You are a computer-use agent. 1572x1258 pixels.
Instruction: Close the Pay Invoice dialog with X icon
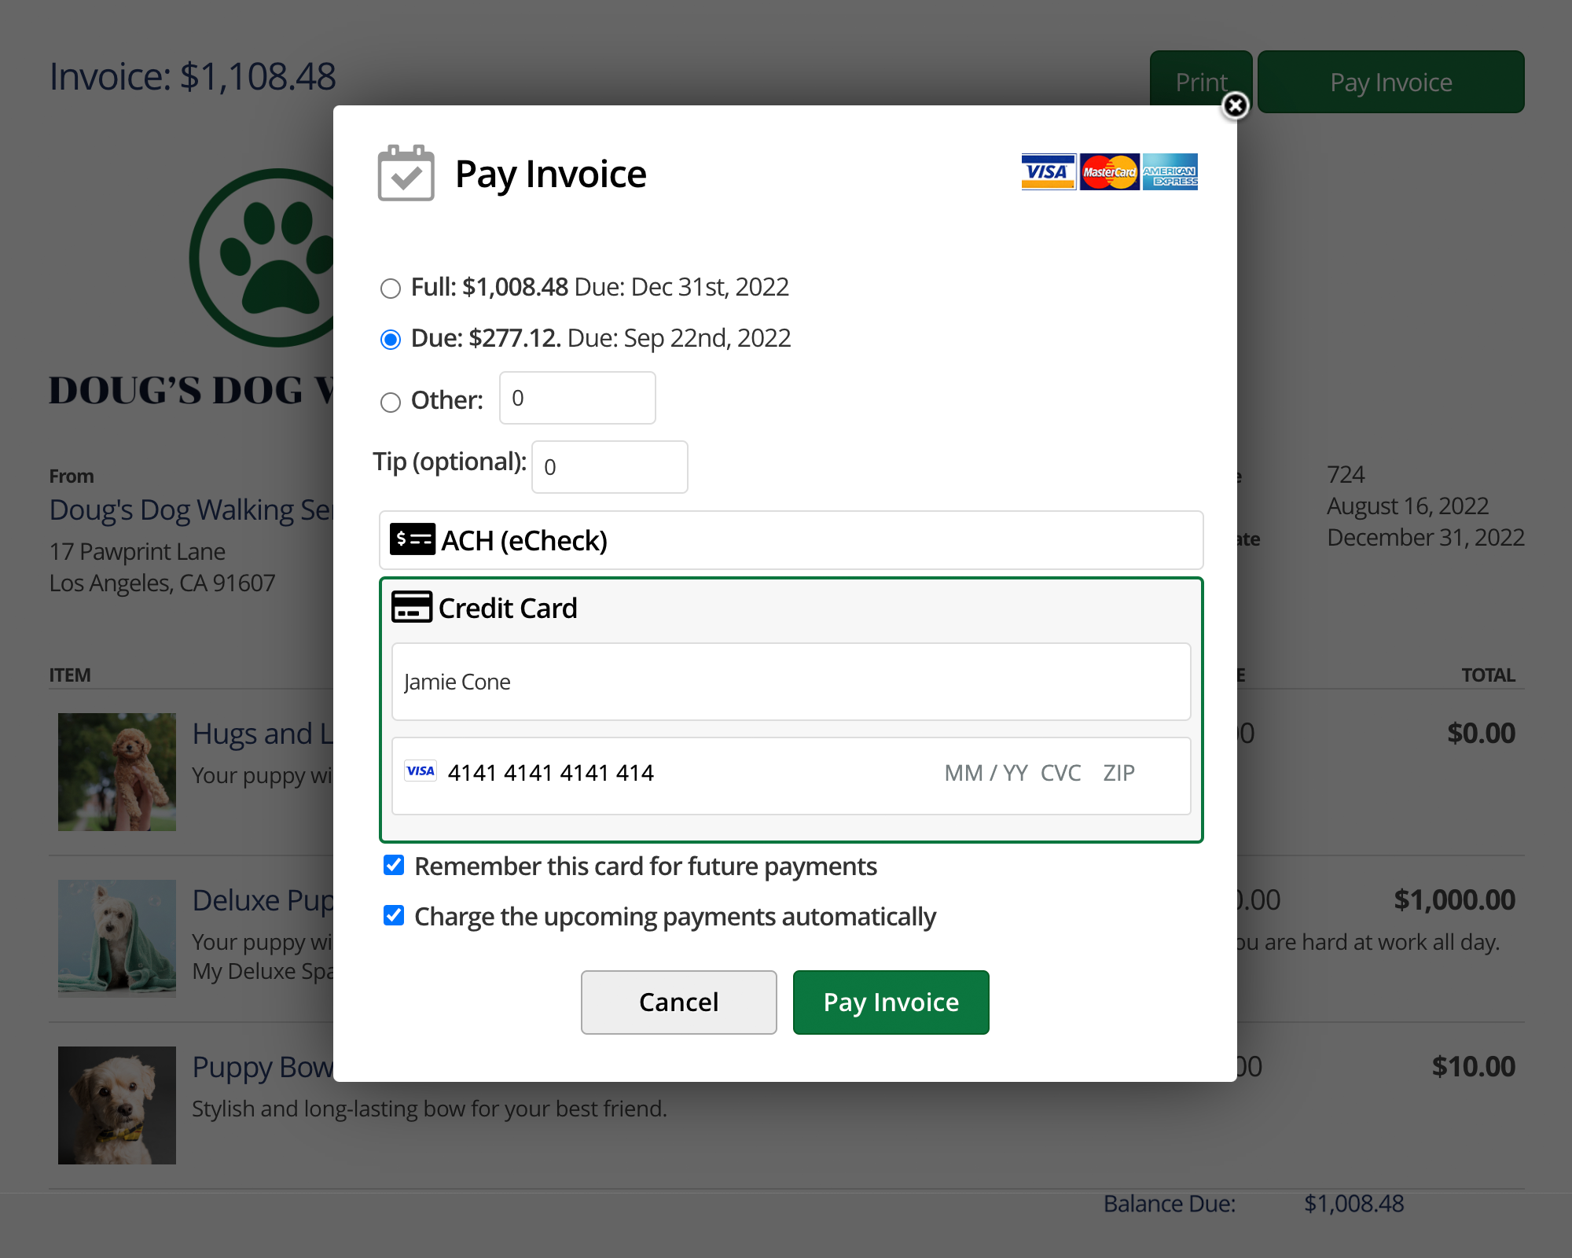click(x=1235, y=105)
